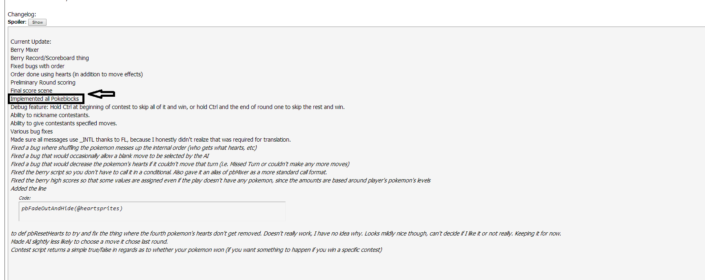Click the 'Preliminary Round scoring' entry
Image resolution: width=705 pixels, height=280 pixels.
[43, 82]
